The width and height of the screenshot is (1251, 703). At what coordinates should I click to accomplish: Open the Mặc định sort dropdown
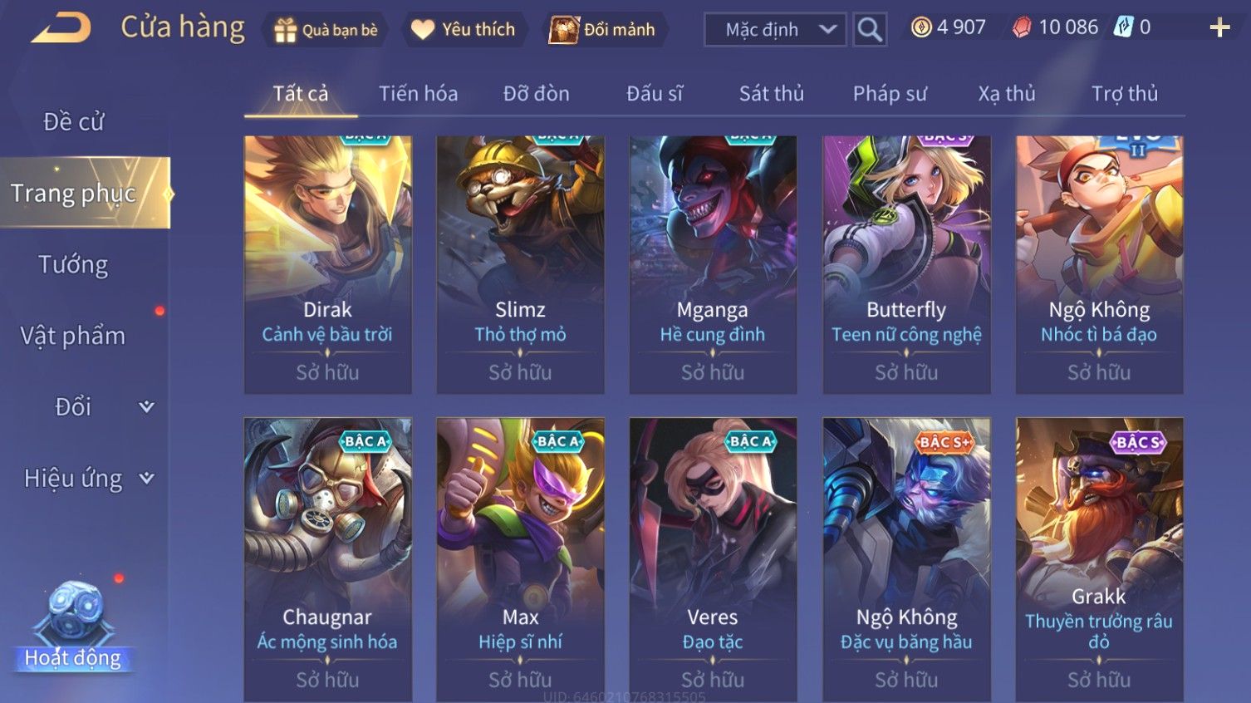(776, 30)
